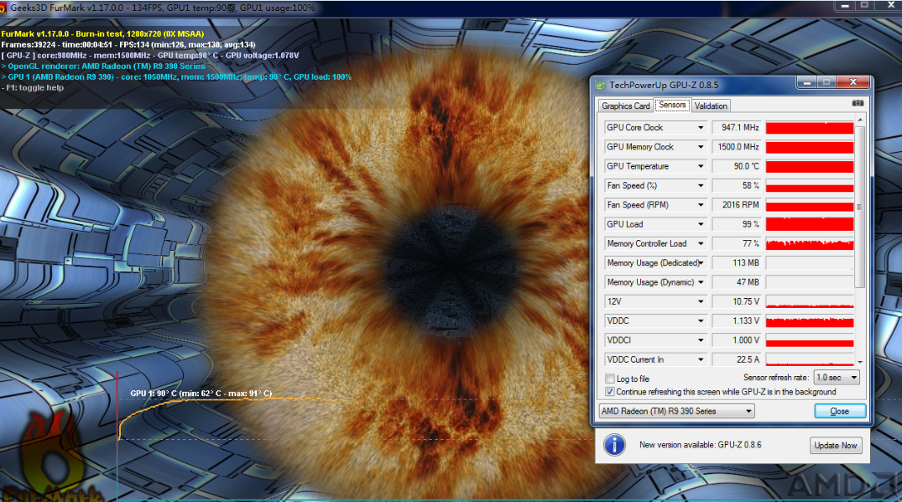Click the Close button in GPU-Z
This screenshot has width=902, height=502.
pyautogui.click(x=839, y=411)
